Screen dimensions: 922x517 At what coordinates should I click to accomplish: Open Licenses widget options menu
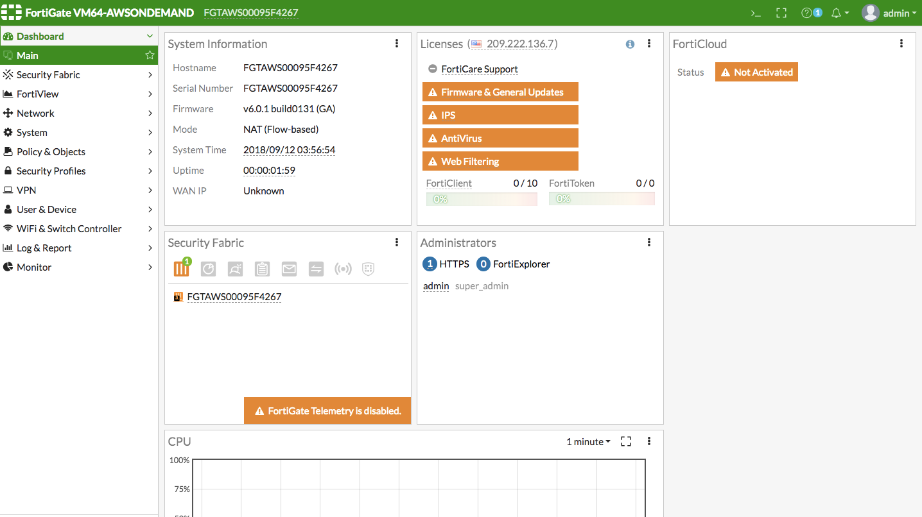pos(649,44)
